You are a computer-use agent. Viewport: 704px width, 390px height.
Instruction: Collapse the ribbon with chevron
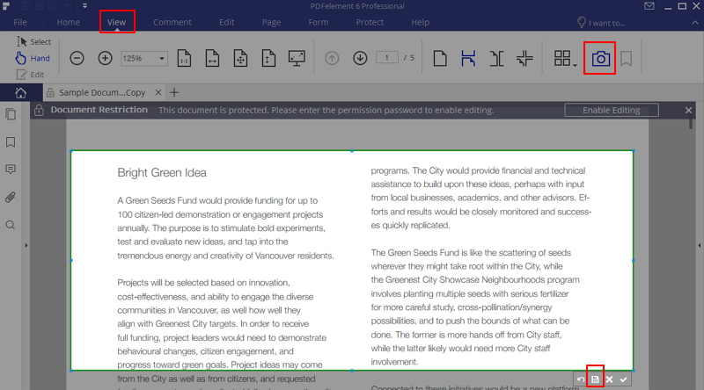[695, 23]
